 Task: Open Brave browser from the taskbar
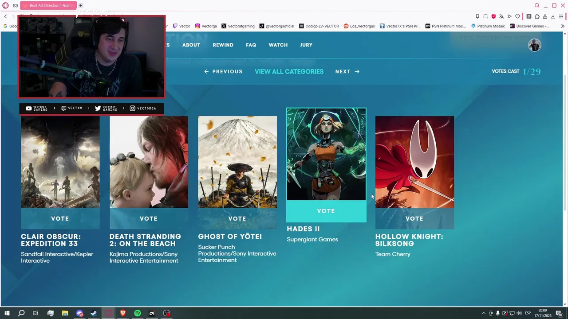pos(123,313)
